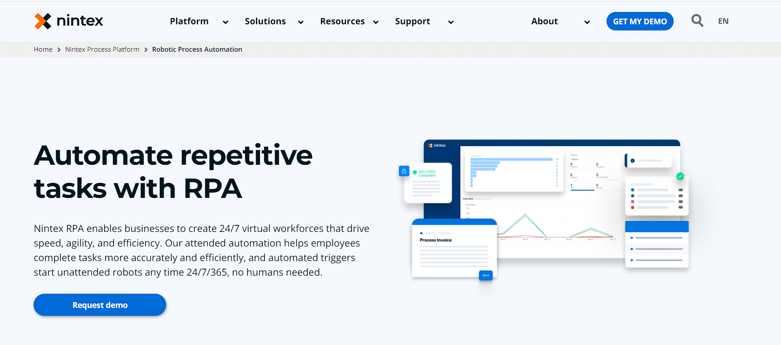The image size is (781, 345).
Task: Click the GET MY DEMO button
Action: click(640, 21)
